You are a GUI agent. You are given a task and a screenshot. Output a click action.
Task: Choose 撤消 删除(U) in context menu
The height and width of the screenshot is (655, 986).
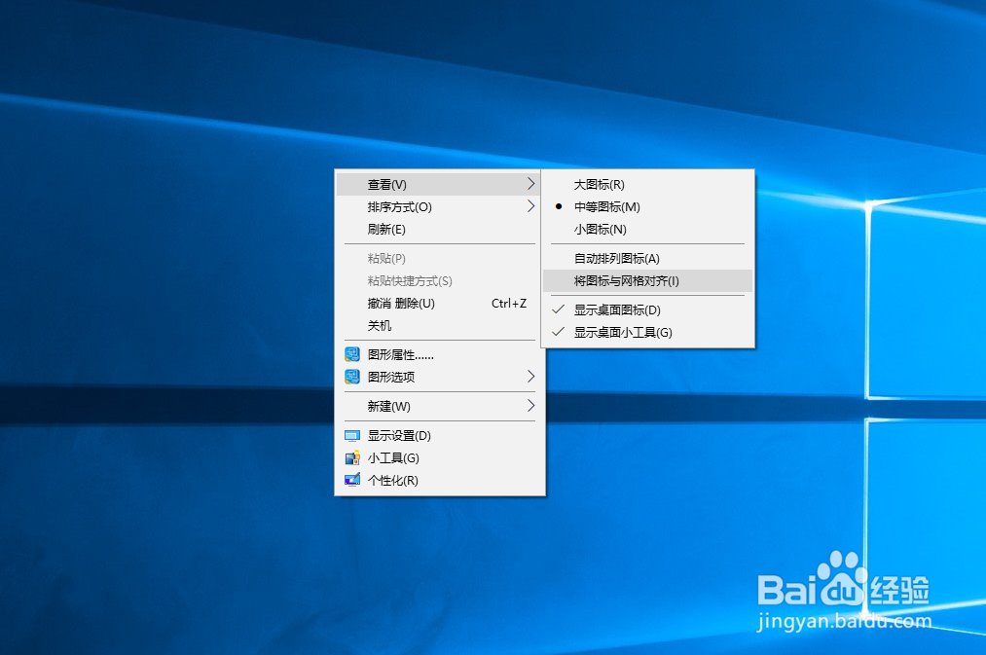[438, 304]
